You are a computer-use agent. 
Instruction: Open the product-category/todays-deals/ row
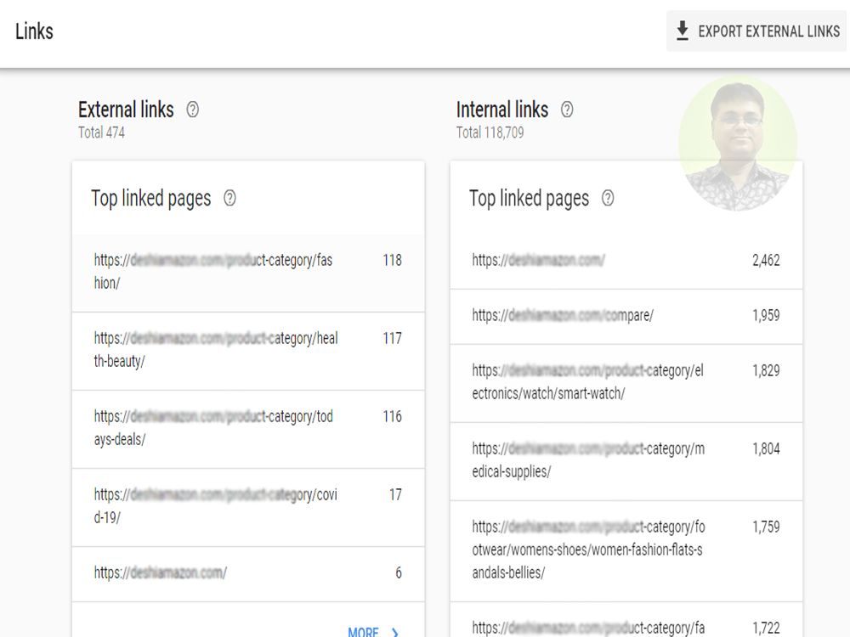248,429
